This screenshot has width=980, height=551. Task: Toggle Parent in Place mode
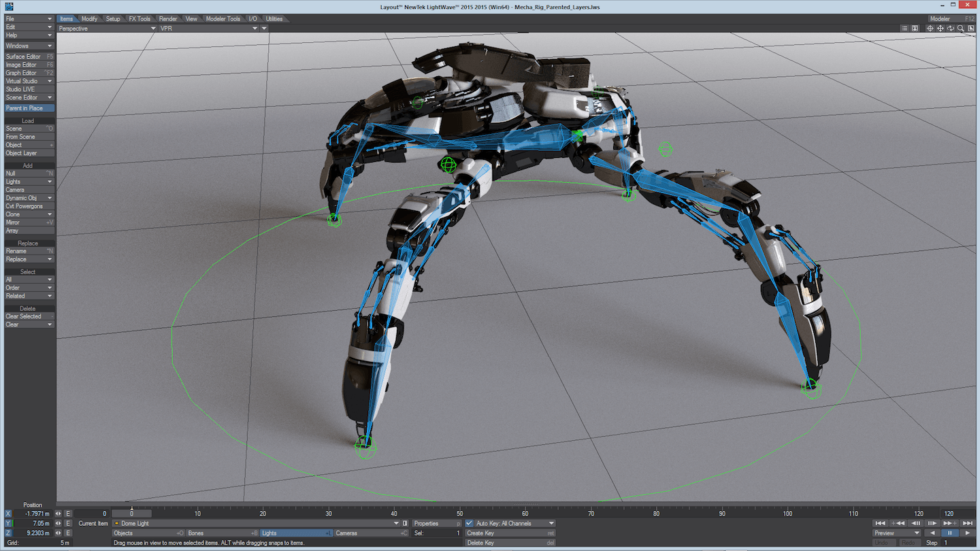coord(28,107)
